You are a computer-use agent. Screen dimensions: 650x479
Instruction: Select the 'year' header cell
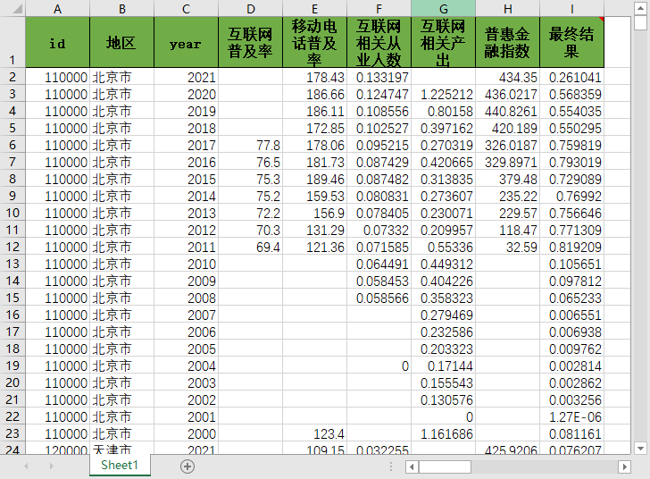point(186,42)
